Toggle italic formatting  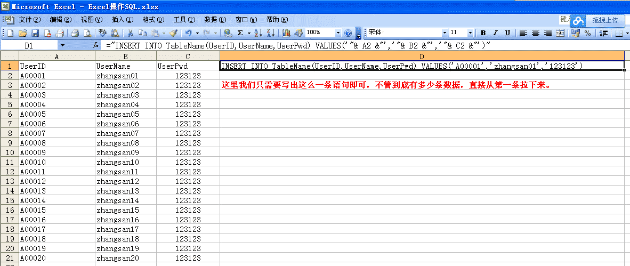(x=495, y=33)
